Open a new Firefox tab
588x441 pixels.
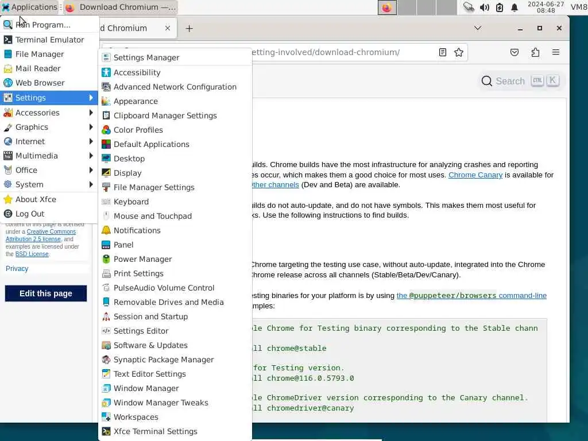(x=189, y=29)
